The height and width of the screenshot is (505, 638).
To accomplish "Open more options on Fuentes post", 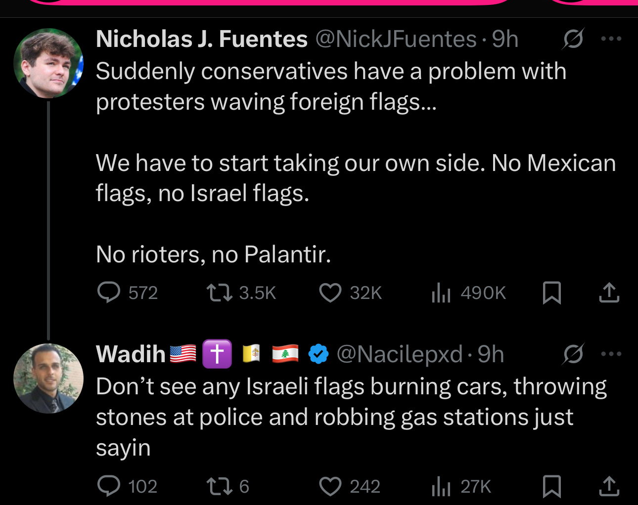I will 611,39.
